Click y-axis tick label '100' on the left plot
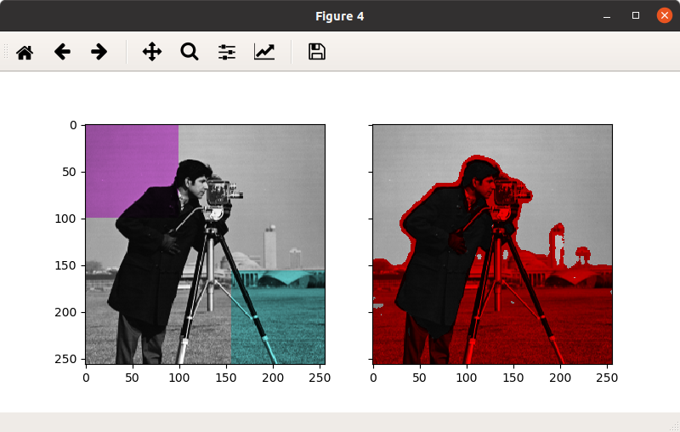Viewport: 680px width, 432px height. pyautogui.click(x=65, y=219)
